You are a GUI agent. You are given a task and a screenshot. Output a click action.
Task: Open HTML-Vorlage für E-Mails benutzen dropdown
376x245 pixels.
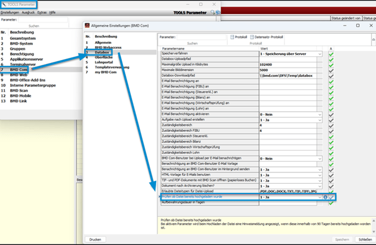pyautogui.click(x=320, y=175)
